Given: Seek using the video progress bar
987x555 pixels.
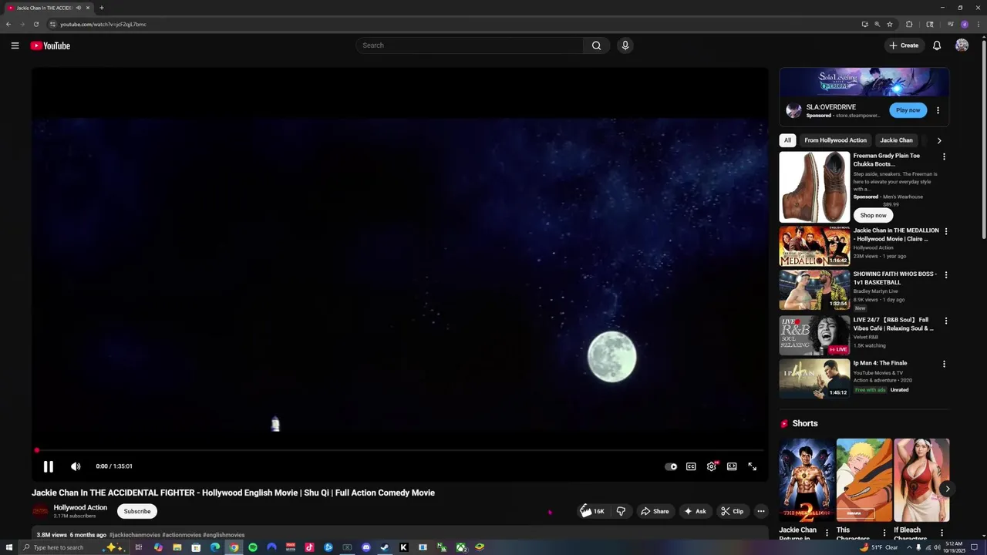Looking at the screenshot, I should pos(399,450).
